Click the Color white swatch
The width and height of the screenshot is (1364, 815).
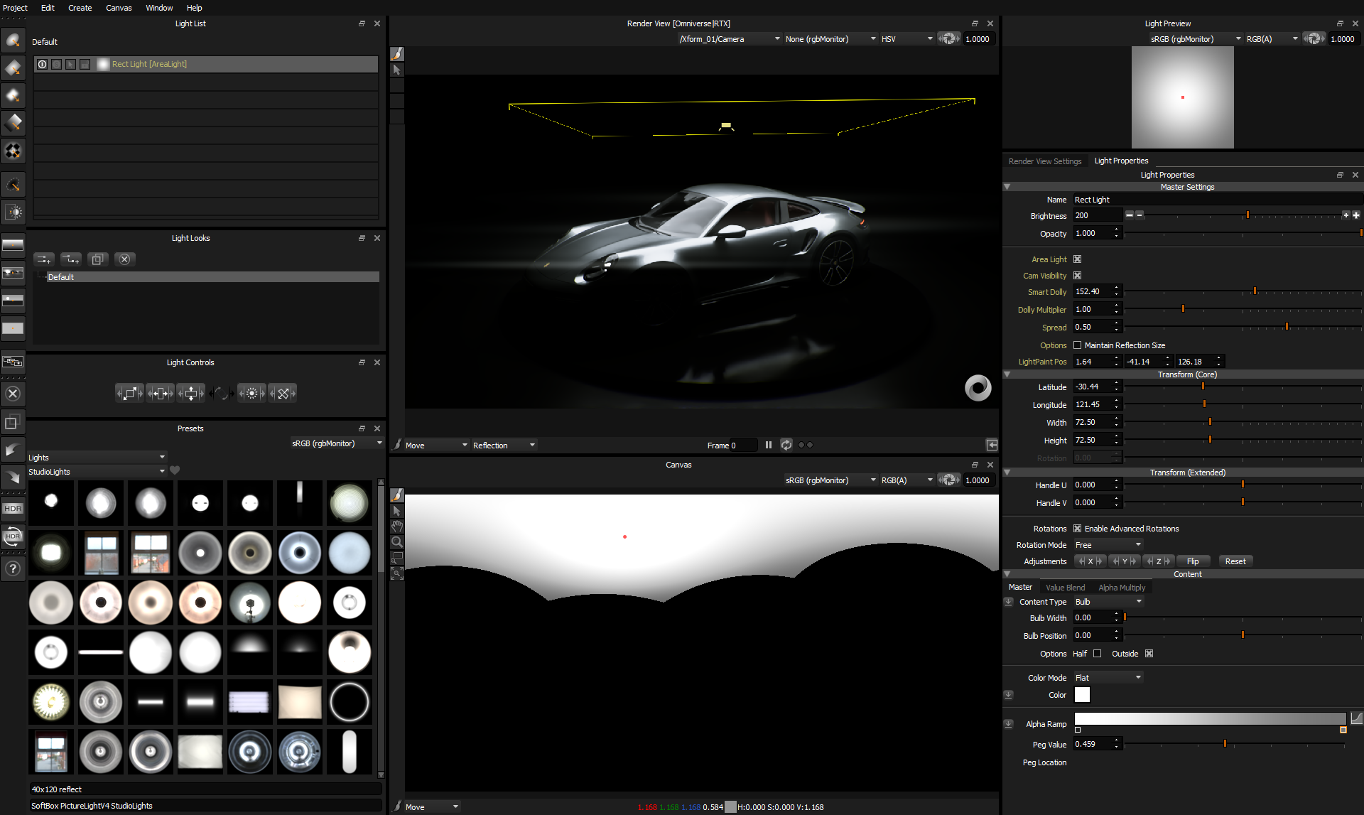tap(1082, 695)
